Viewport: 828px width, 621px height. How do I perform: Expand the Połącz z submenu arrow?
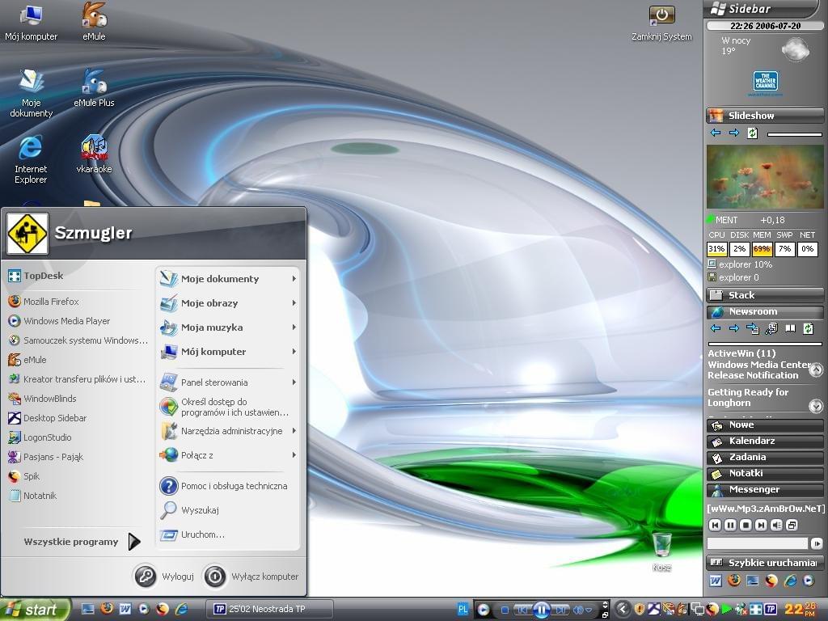click(x=294, y=455)
